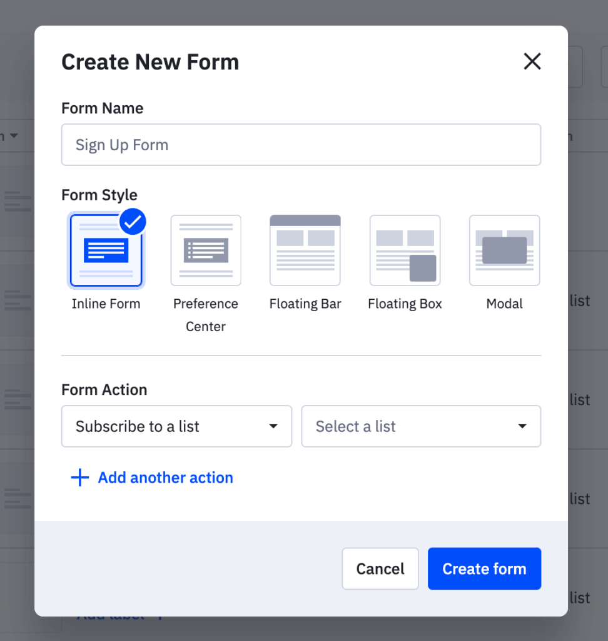Choose the Modal form style icon
This screenshot has width=608, height=641.
[504, 250]
